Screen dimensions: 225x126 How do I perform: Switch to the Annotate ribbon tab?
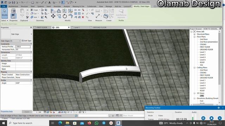pos(57,6)
